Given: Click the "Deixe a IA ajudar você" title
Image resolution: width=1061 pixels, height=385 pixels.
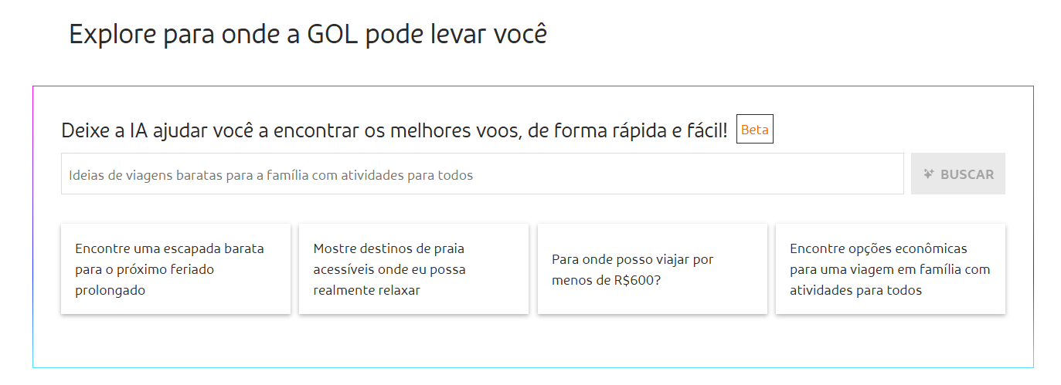Looking at the screenshot, I should [x=394, y=130].
